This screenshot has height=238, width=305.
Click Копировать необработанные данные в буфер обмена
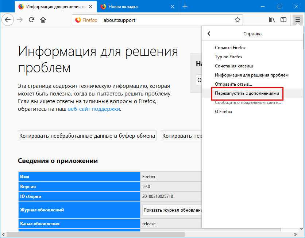87,136
